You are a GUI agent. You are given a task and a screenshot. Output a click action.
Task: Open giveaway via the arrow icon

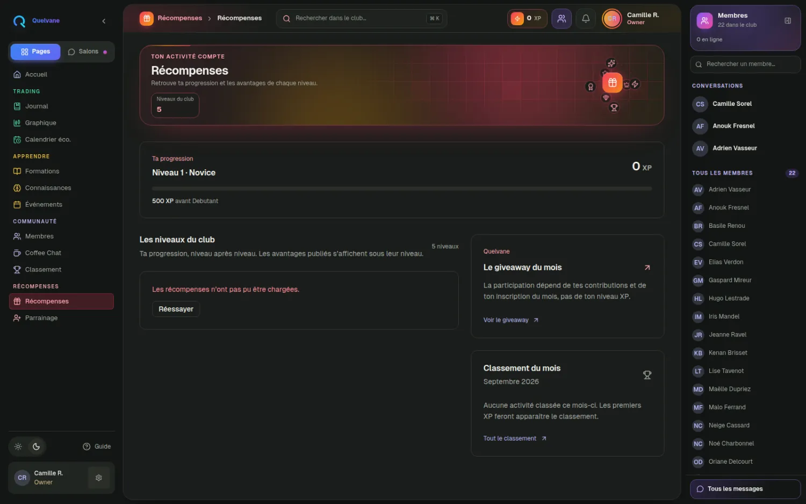pyautogui.click(x=647, y=268)
